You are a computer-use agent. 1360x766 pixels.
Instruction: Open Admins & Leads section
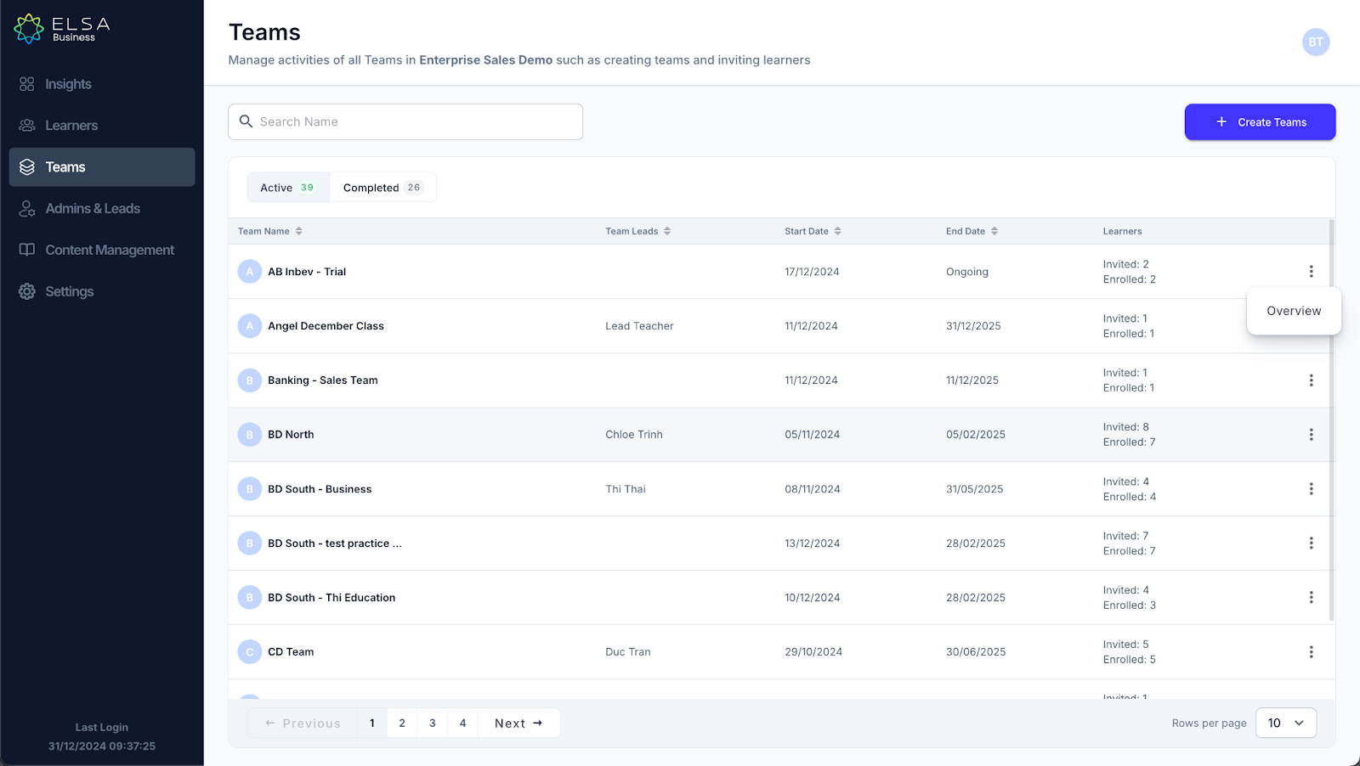pos(102,209)
